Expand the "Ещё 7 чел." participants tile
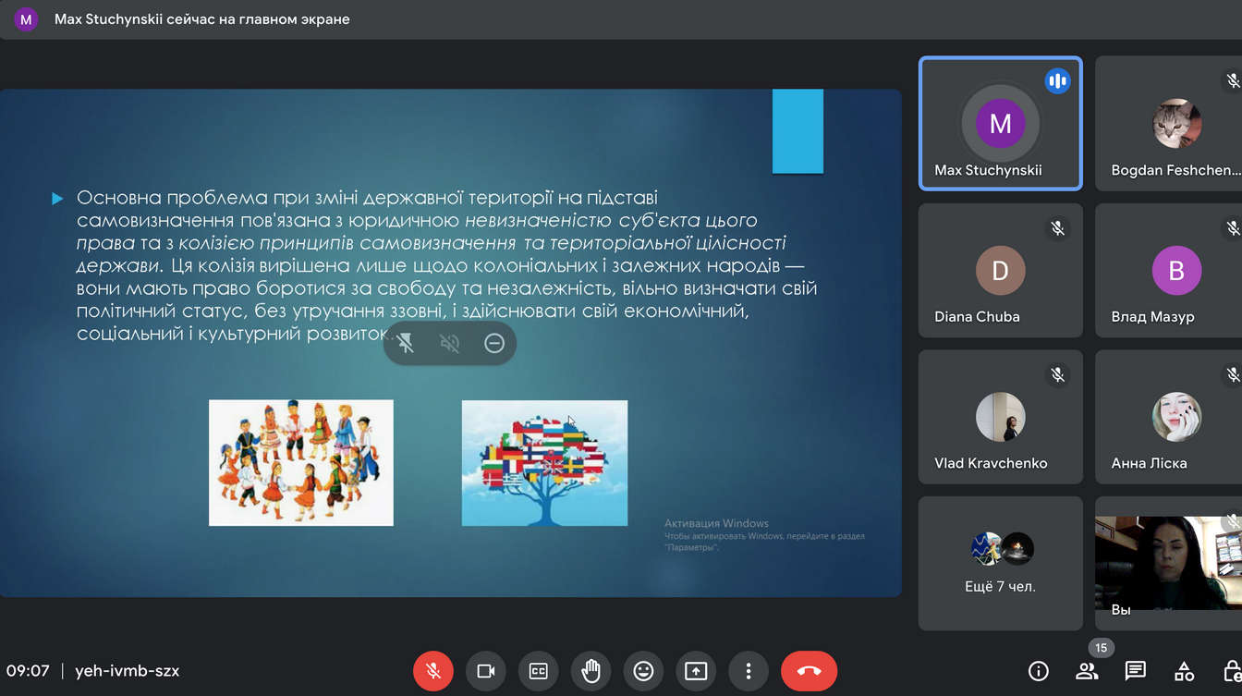The width and height of the screenshot is (1242, 696). coord(1000,563)
